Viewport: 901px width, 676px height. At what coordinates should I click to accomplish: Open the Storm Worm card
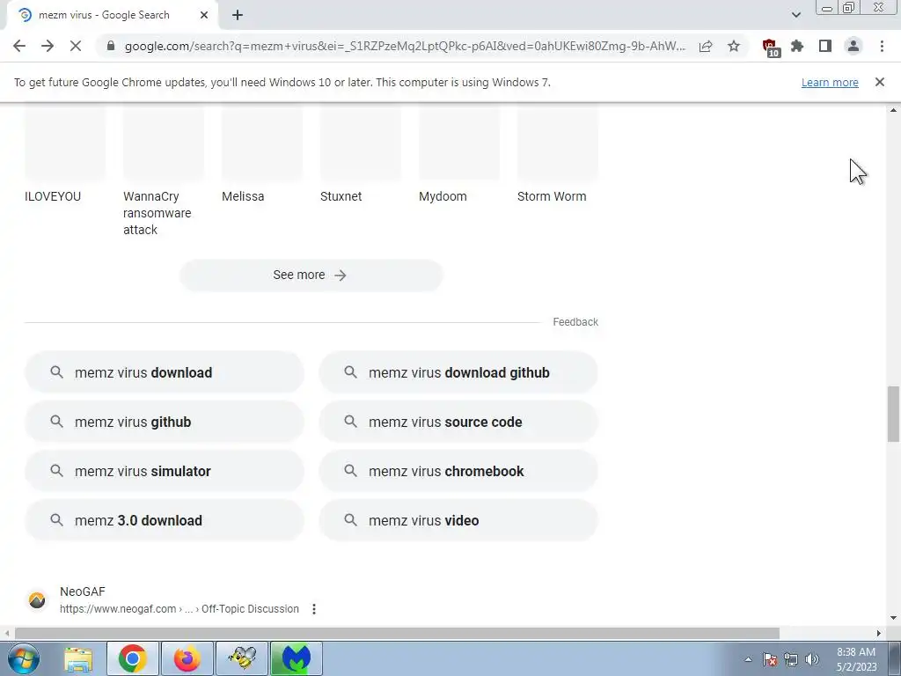557,155
